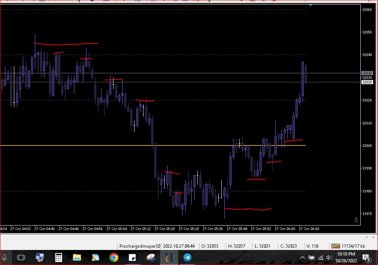Click the 27 Oct 05:28 time label
The height and width of the screenshot is (265, 378).
click(189, 229)
